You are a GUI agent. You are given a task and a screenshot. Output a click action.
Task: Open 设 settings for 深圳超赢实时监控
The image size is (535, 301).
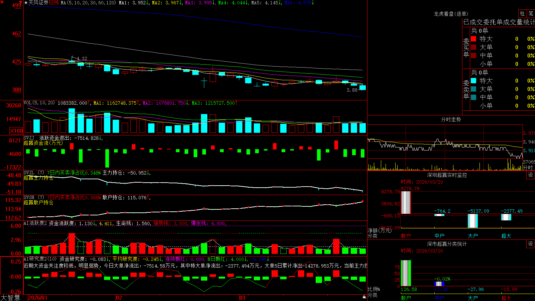pyautogui.click(x=530, y=175)
